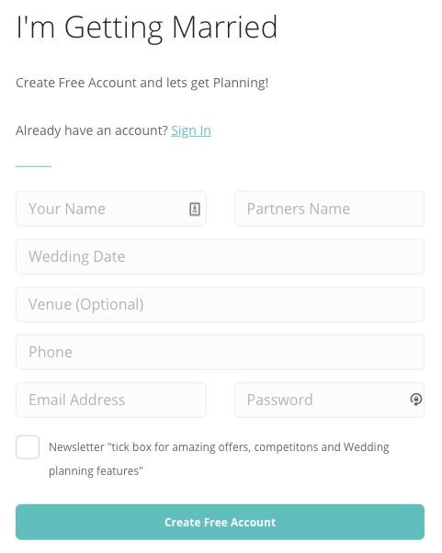Click into the Phone field

tap(221, 352)
